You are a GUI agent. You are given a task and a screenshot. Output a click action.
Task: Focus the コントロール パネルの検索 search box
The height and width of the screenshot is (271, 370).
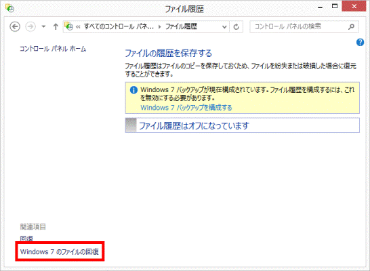point(304,26)
